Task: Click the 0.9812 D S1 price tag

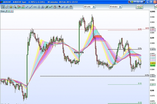Action: 153,84
